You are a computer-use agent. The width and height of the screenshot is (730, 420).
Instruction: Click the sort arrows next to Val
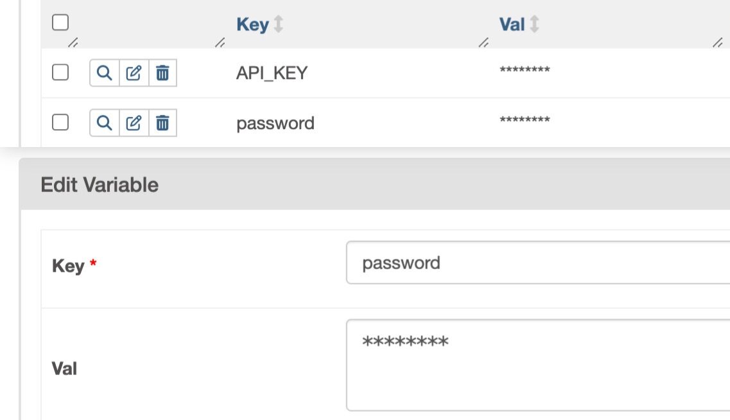[x=534, y=25]
